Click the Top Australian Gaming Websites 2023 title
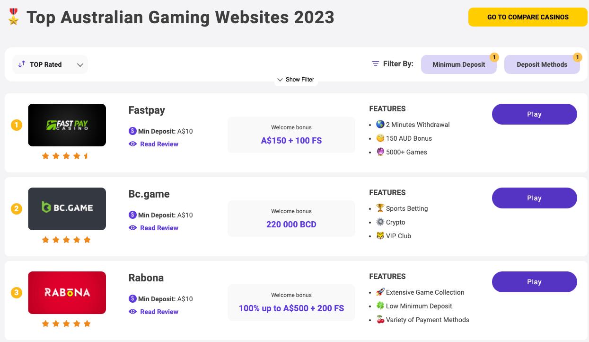The width and height of the screenshot is (589, 342). click(180, 18)
